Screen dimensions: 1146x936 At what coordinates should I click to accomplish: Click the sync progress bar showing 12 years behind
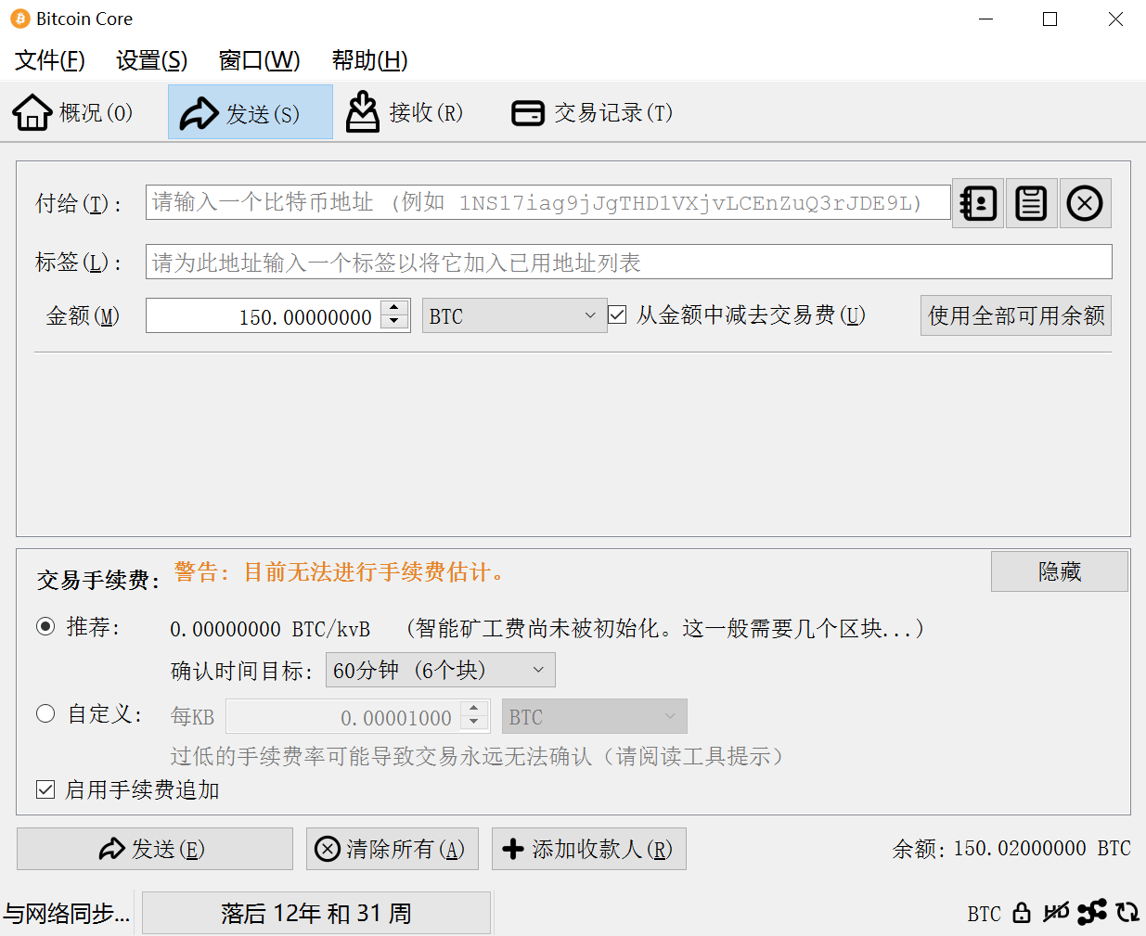tap(315, 914)
